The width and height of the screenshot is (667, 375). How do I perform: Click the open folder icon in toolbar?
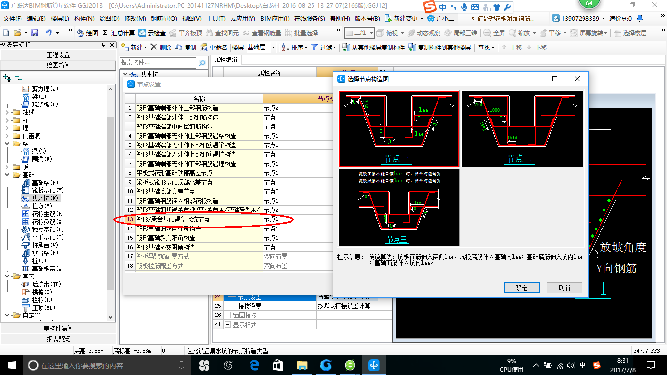(17, 33)
